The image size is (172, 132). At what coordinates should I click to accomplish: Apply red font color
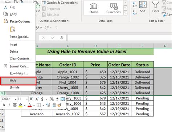[30, 105]
